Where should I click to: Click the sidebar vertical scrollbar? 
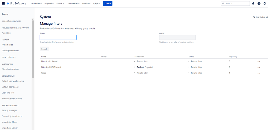coord(33,49)
